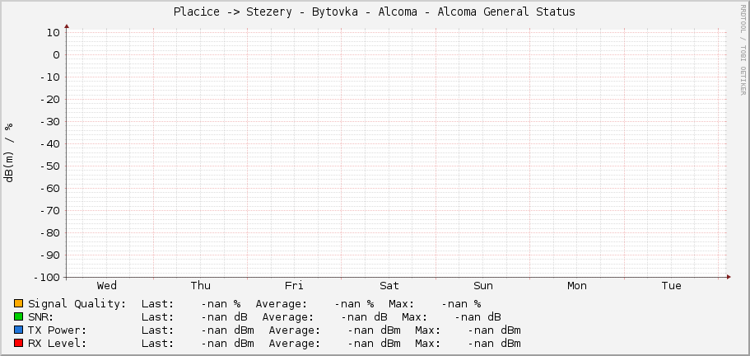The image size is (750, 356).
Task: Click the 'dB(m) / %' vertical axis label
Action: pos(8,153)
